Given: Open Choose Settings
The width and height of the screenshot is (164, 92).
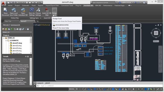Looking at the screenshot, I should coord(38,12).
